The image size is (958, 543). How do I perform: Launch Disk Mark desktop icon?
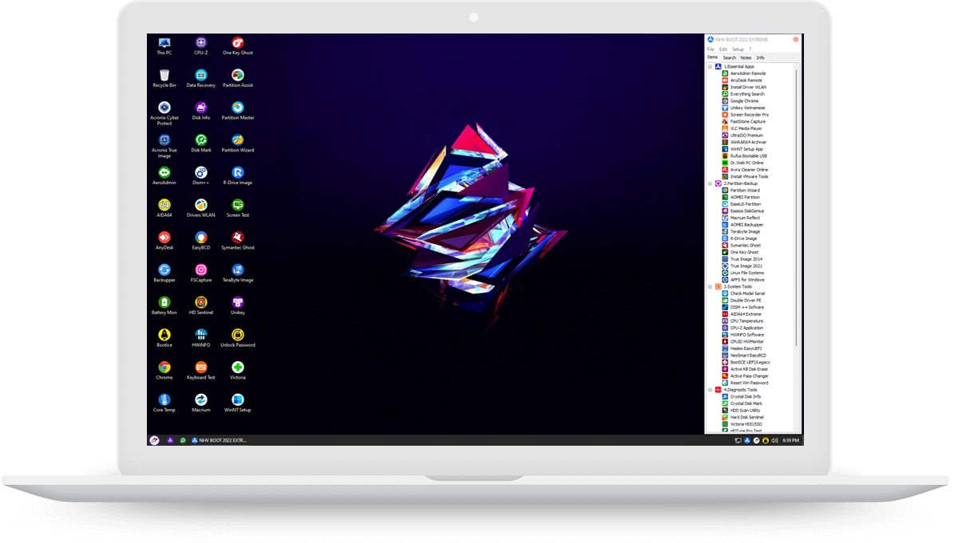[201, 143]
